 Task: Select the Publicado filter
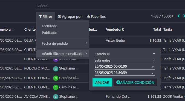50,33
